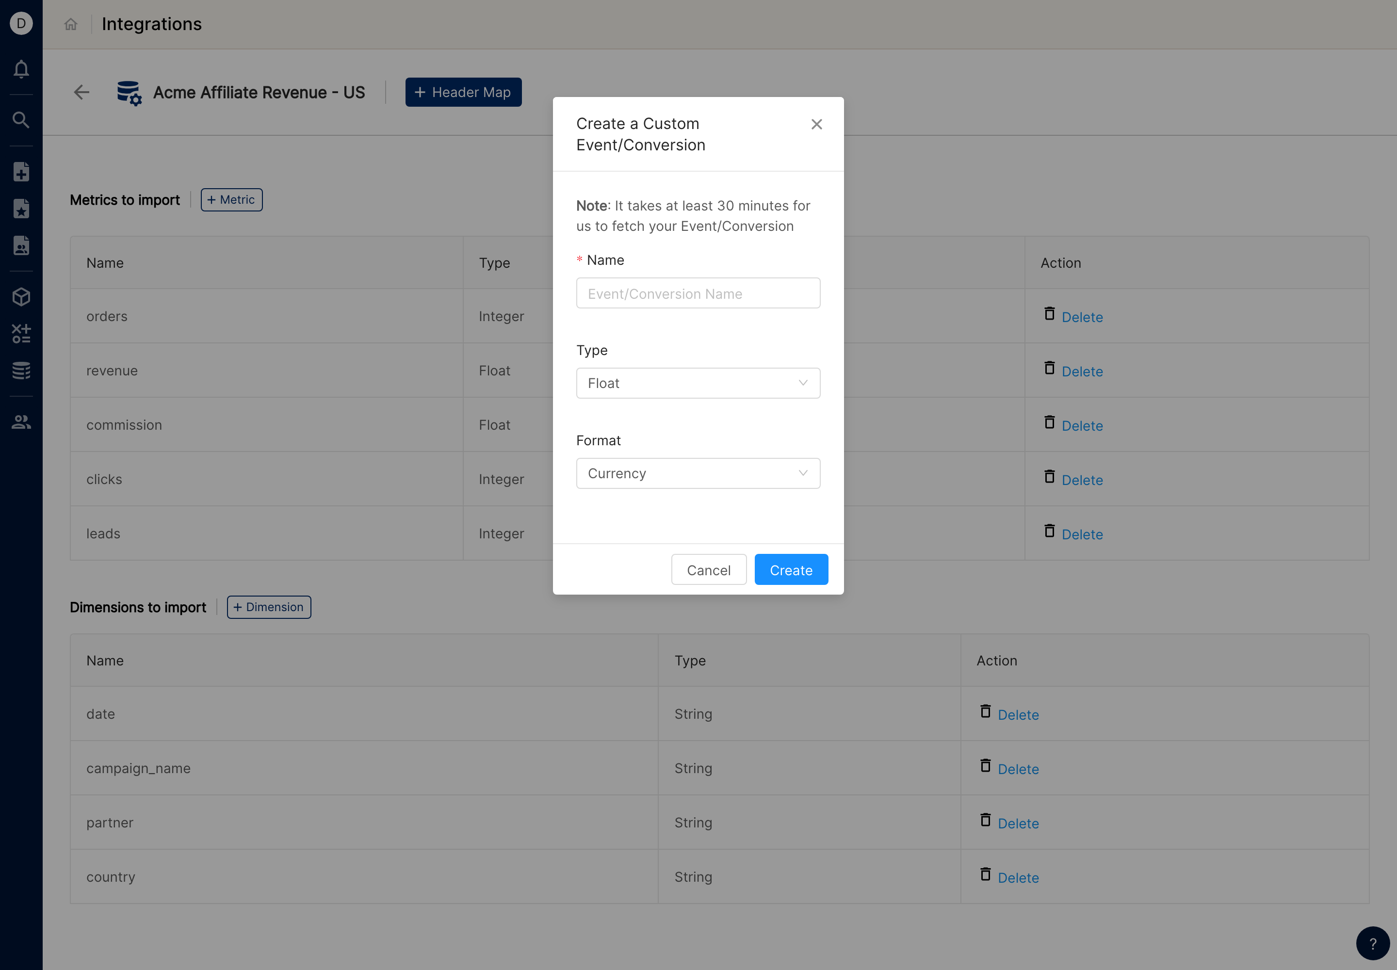Click the 'Acme Affiliate Revenue - US' title

pyautogui.click(x=259, y=92)
